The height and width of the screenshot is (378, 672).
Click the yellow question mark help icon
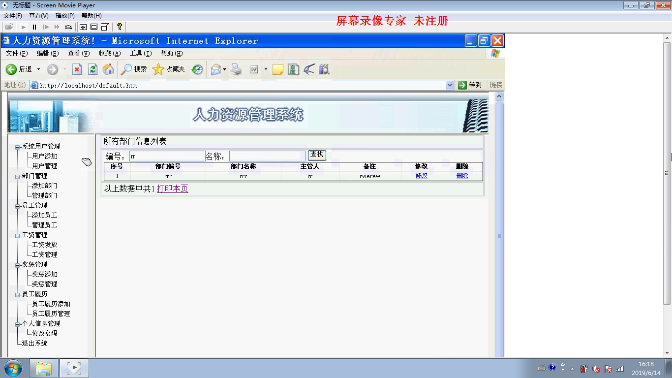119,27
